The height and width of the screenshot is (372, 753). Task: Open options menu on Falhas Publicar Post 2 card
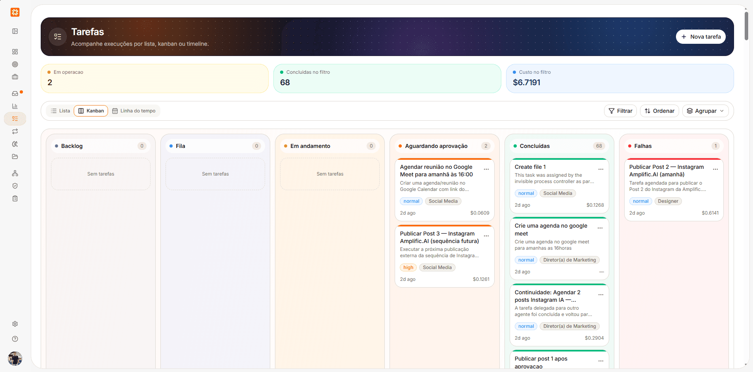tap(715, 169)
